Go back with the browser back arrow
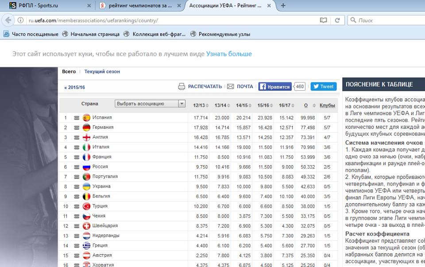This screenshot has height=267, width=425. click(x=8, y=20)
